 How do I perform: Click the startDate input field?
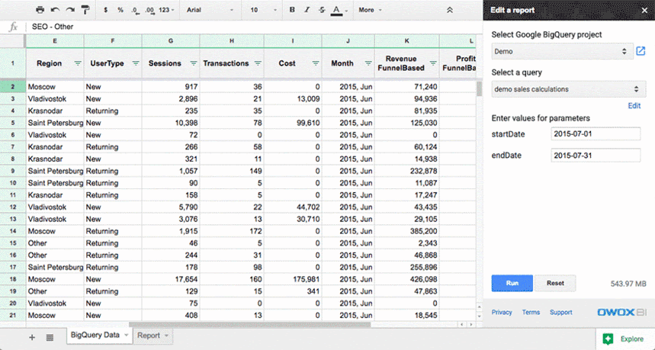(596, 134)
